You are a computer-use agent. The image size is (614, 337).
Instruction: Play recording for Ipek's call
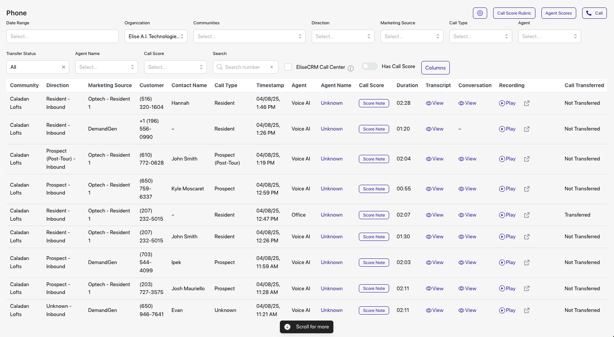[x=507, y=263]
